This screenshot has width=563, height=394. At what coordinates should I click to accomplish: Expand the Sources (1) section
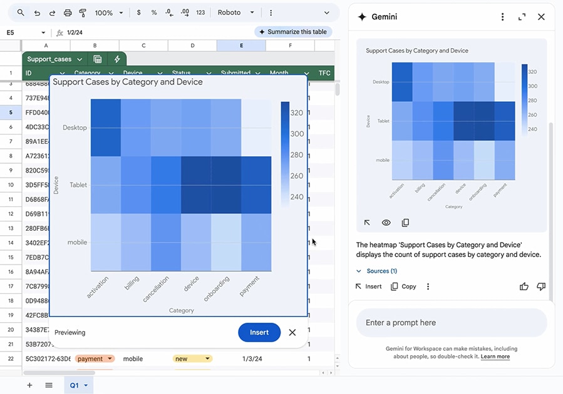pyautogui.click(x=377, y=271)
